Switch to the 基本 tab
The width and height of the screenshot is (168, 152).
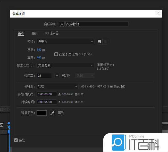(21, 33)
